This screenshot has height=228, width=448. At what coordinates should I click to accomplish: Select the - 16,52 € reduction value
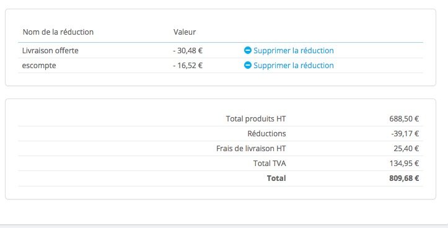point(188,66)
